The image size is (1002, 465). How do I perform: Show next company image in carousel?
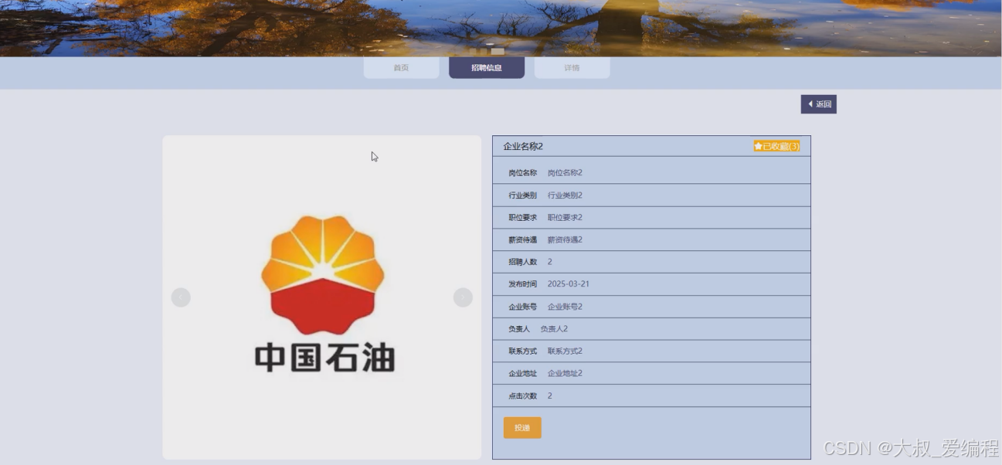pos(463,297)
